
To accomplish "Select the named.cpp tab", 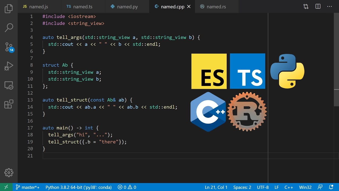I will pyautogui.click(x=172, y=7).
